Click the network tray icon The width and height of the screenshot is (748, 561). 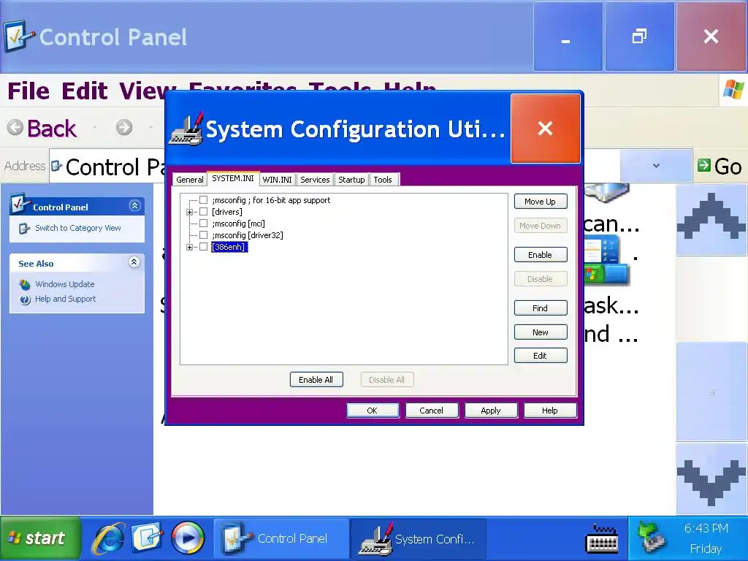[x=652, y=538]
